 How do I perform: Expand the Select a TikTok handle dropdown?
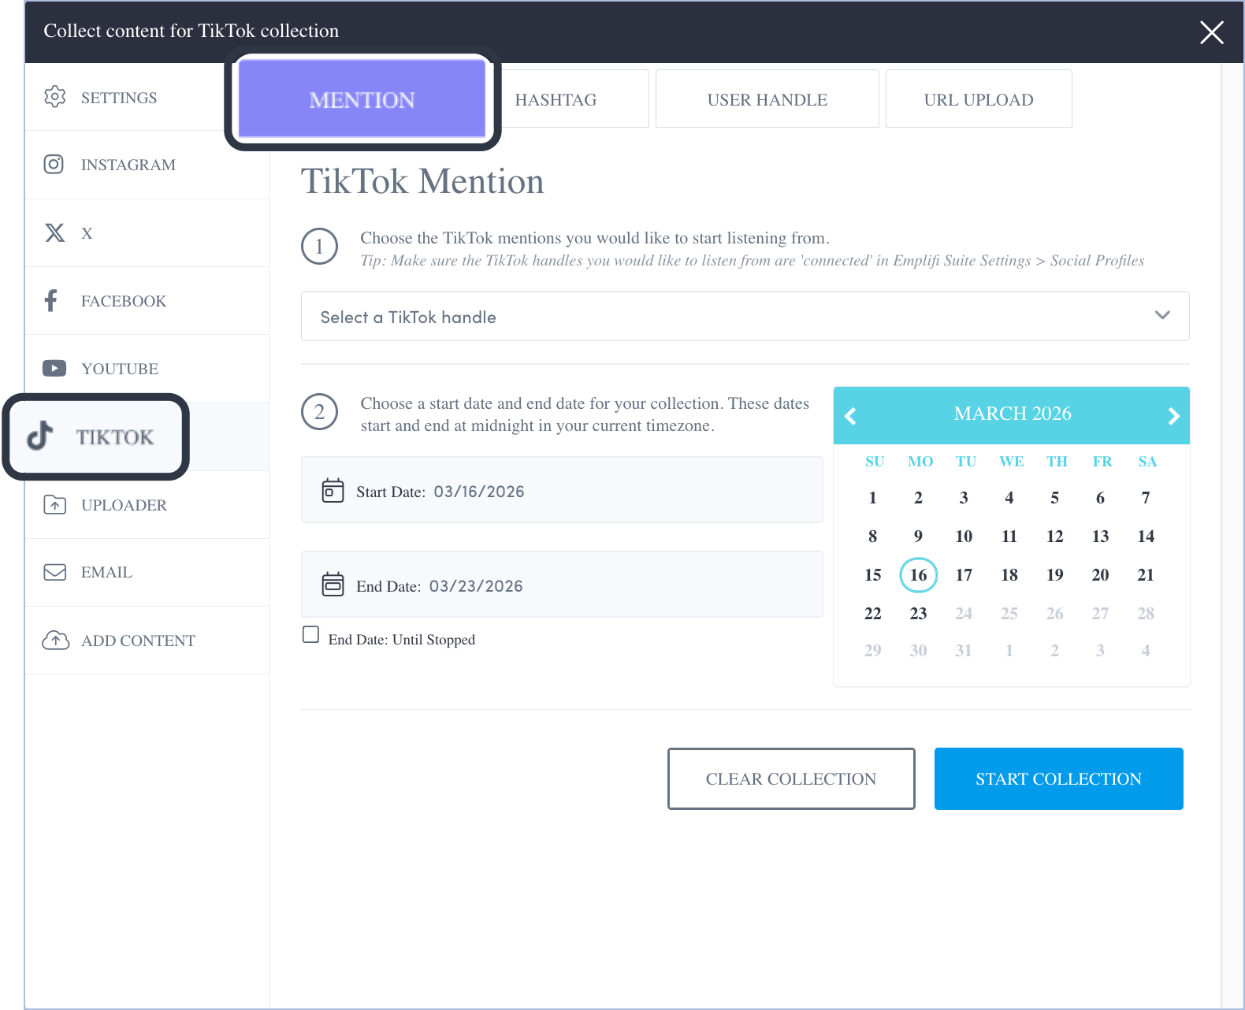745,317
